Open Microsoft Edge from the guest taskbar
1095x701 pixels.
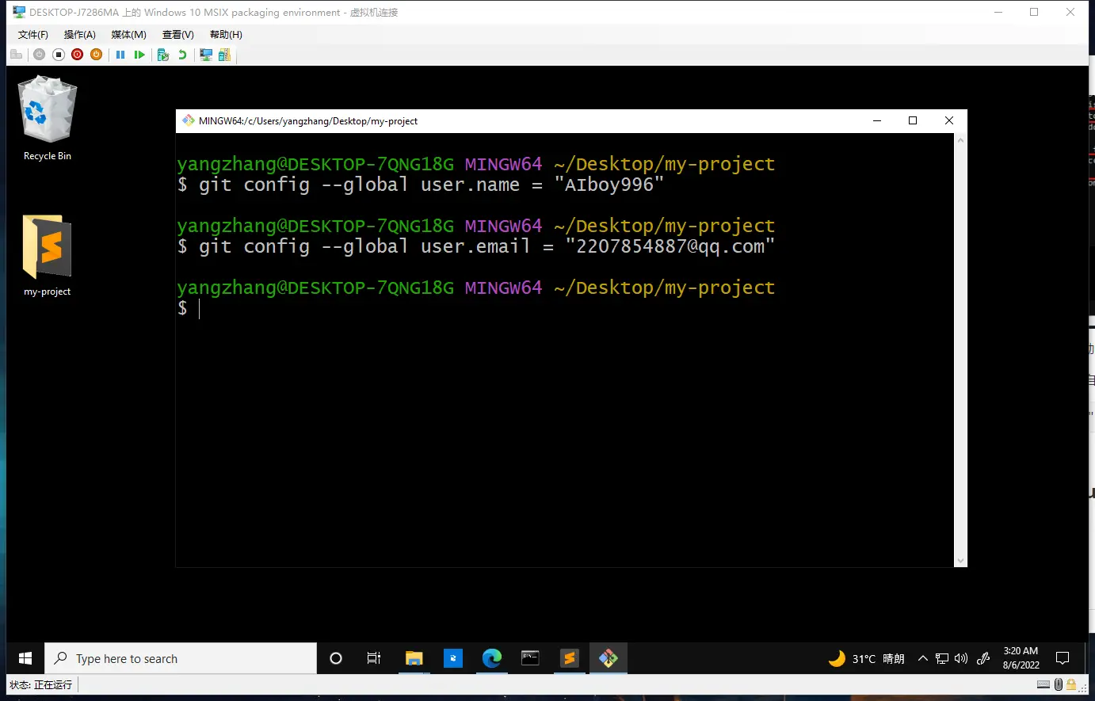(492, 658)
